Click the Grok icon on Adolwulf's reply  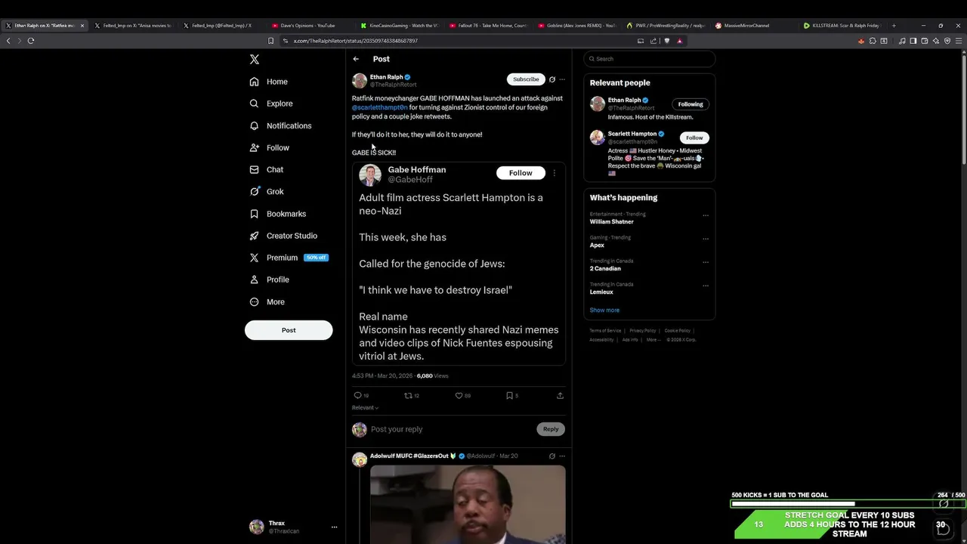[551, 456]
